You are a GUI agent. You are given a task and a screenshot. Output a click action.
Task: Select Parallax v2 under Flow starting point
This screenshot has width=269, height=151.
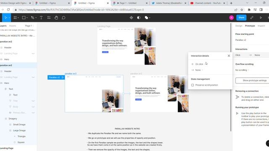point(240,40)
